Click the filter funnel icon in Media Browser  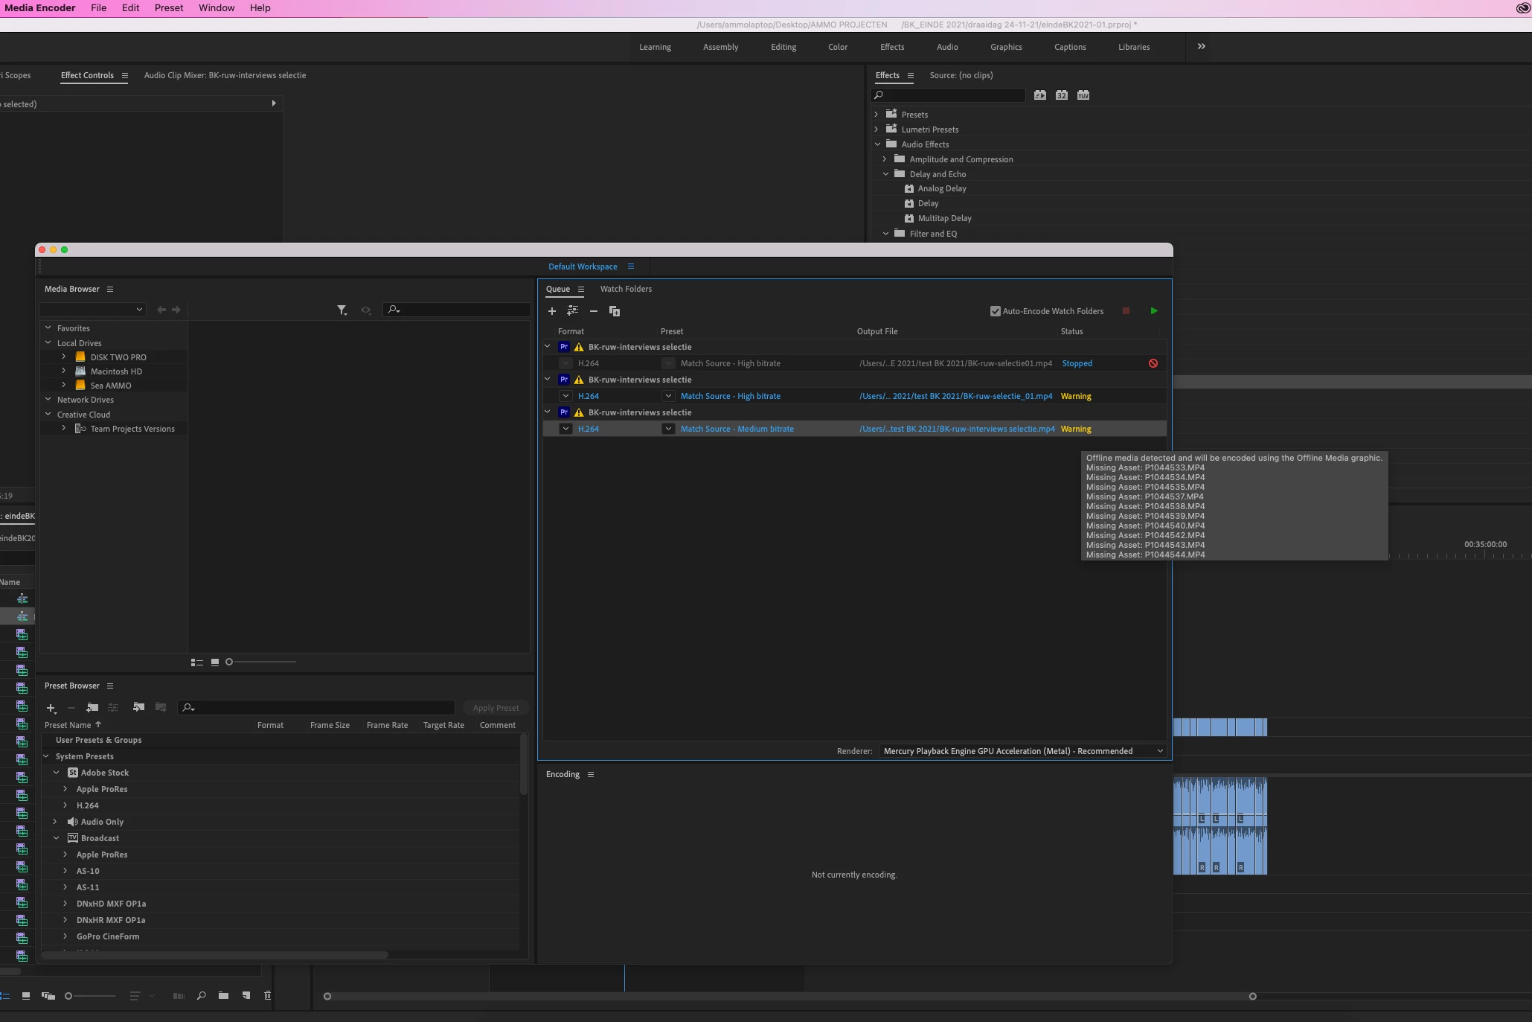click(x=342, y=310)
